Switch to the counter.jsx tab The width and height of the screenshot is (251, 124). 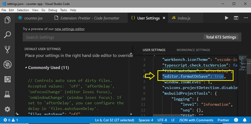point(33,18)
